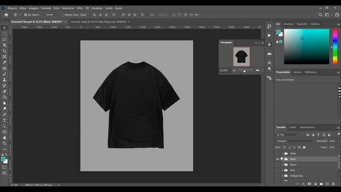Show the White layer group

pos(278,154)
